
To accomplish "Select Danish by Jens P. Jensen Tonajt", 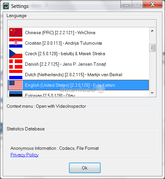I will pyautogui.click(x=78, y=64).
